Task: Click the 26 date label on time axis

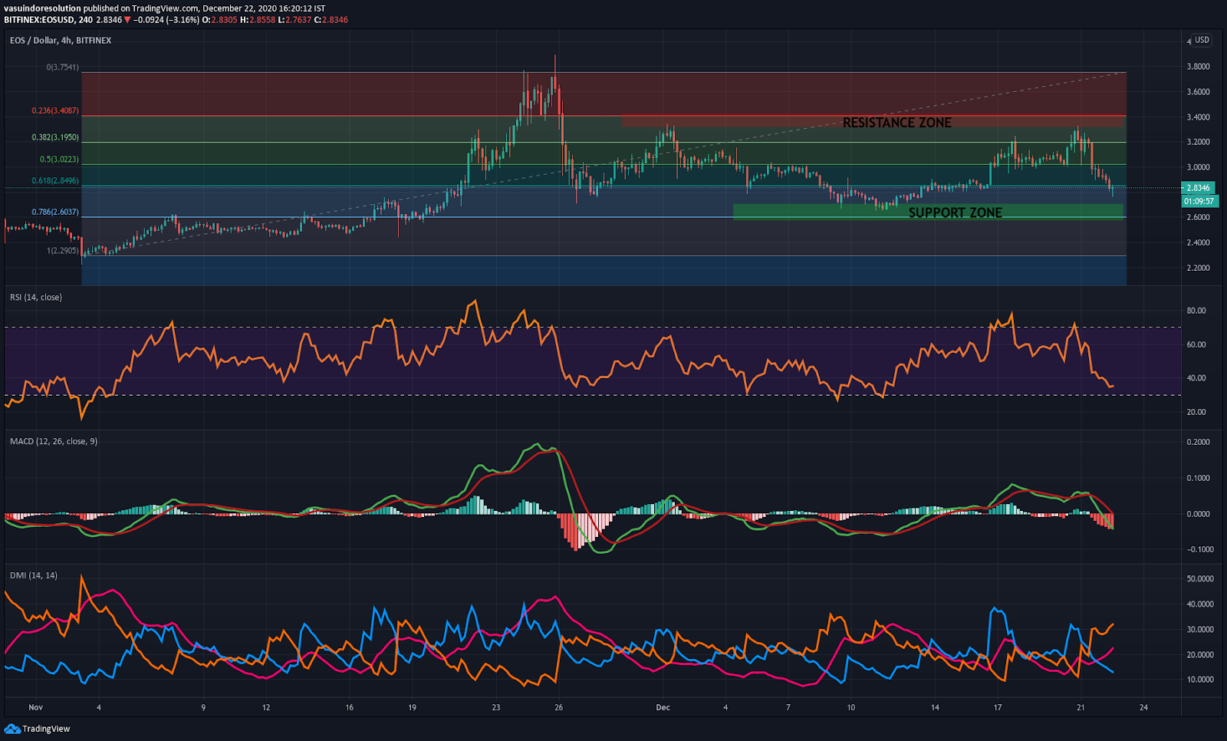Action: [559, 707]
